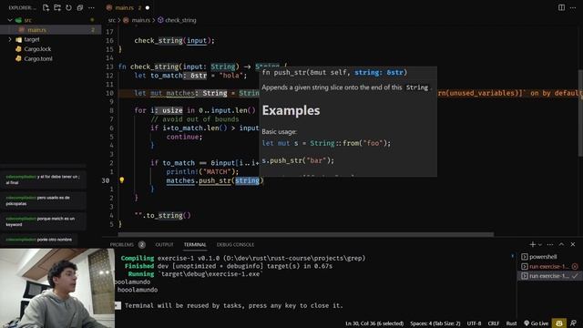Click the horizontal editor scrollbar
This screenshot has height=328, width=583.
tap(306, 235)
